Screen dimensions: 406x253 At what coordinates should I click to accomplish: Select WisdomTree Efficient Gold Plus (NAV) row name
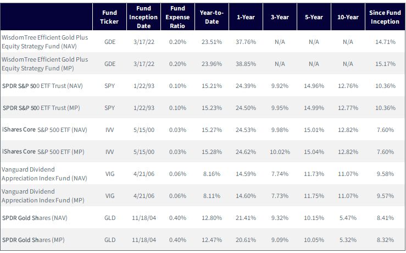pos(45,42)
